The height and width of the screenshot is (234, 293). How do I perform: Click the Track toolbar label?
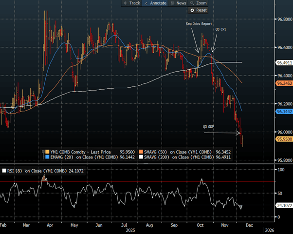point(134,3)
